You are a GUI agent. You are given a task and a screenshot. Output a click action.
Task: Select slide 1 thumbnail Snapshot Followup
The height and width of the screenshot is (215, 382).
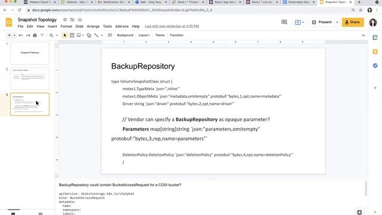click(30, 53)
